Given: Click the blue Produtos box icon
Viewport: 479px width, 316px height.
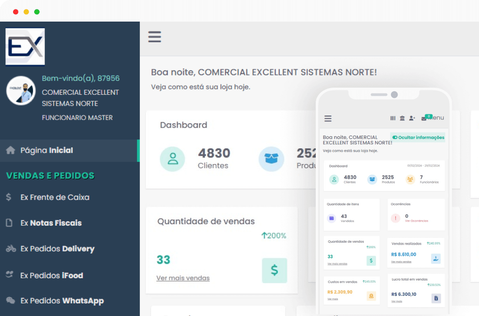Looking at the screenshot, I should pos(271,159).
